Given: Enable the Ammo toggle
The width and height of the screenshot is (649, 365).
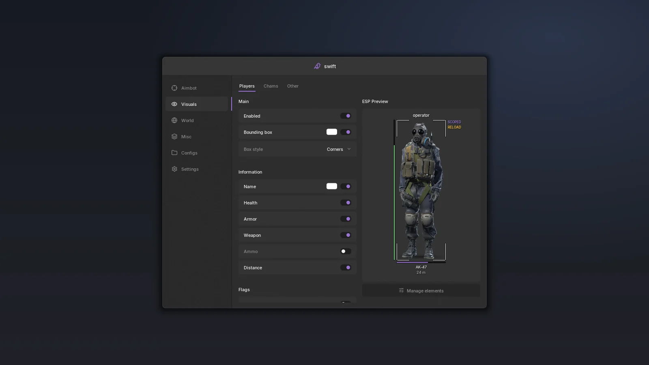Looking at the screenshot, I should (346, 251).
